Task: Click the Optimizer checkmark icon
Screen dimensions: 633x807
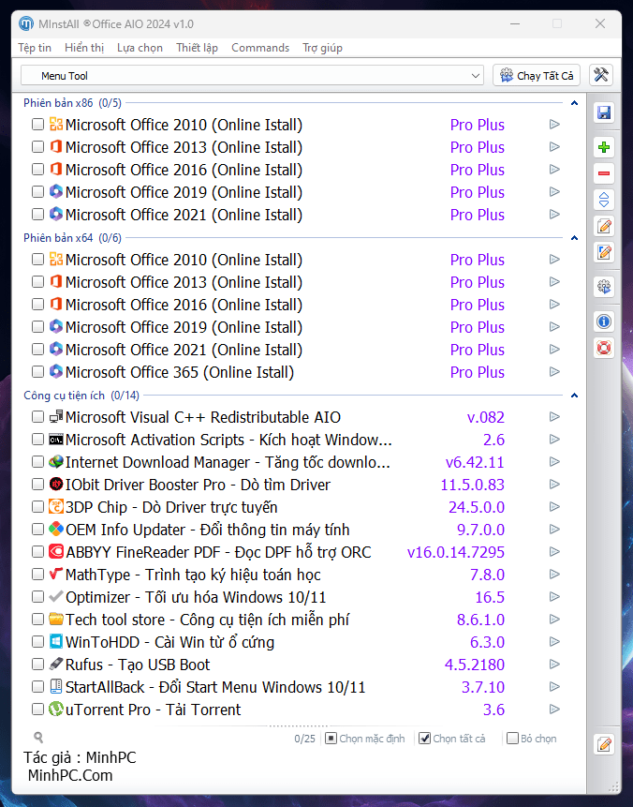Action: (x=56, y=596)
